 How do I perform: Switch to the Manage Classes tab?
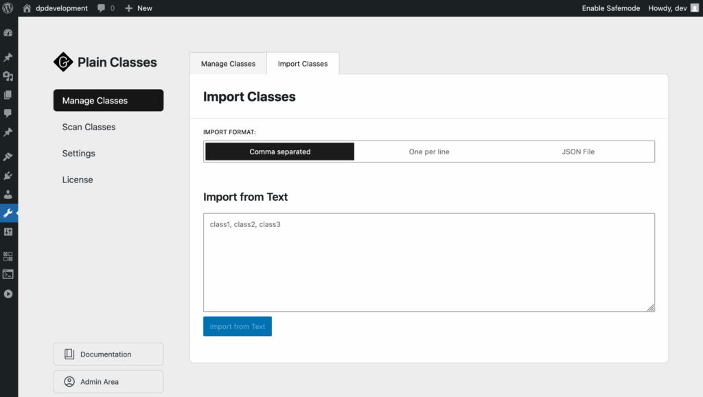click(x=228, y=64)
